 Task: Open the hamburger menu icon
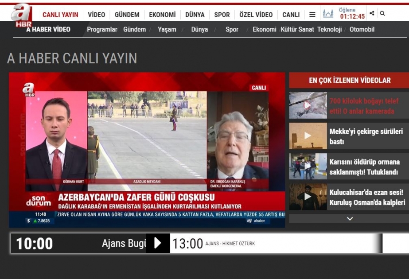[312, 15]
